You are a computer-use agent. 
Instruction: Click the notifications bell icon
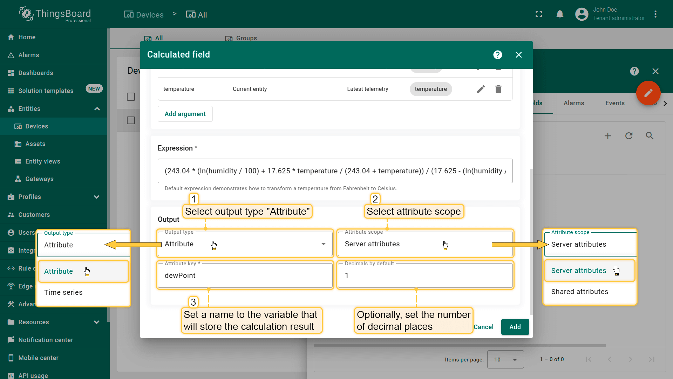pos(560,14)
